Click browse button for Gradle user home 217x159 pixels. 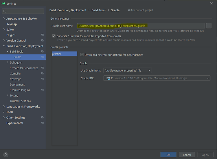point(209,26)
